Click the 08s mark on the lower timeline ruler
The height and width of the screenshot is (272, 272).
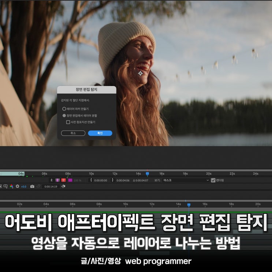tap(99, 204)
